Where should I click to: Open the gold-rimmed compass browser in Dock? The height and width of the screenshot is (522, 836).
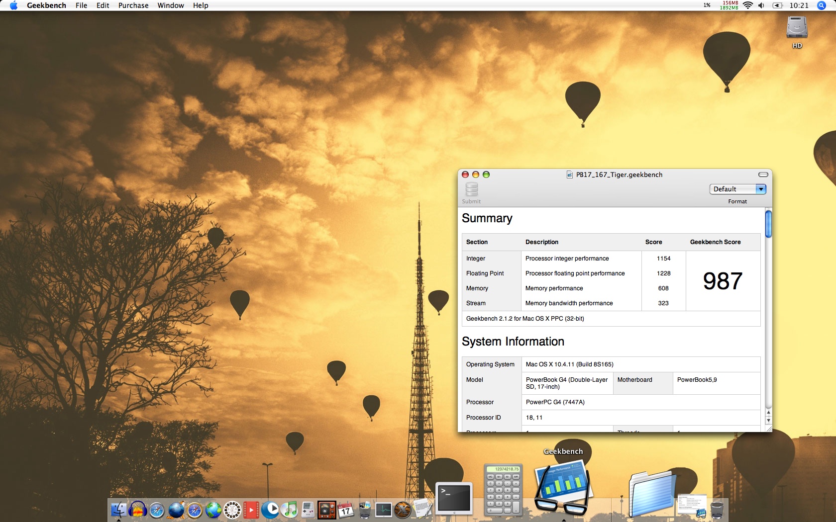(195, 510)
